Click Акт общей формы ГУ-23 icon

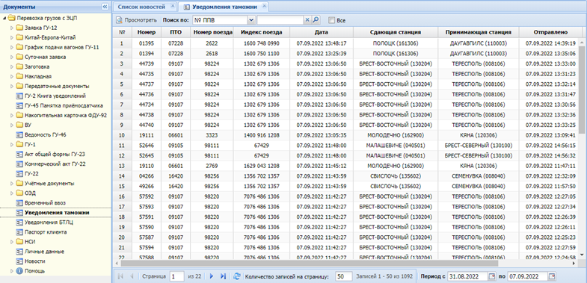(x=19, y=154)
